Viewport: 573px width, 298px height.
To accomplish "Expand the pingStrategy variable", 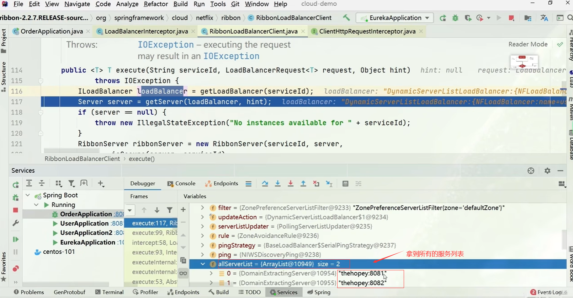I will (x=202, y=245).
